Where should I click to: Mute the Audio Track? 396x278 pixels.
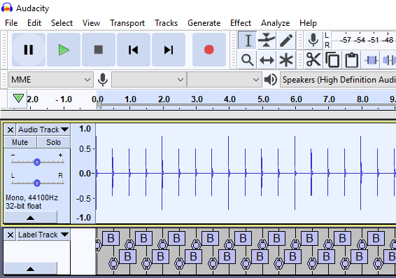pos(20,142)
